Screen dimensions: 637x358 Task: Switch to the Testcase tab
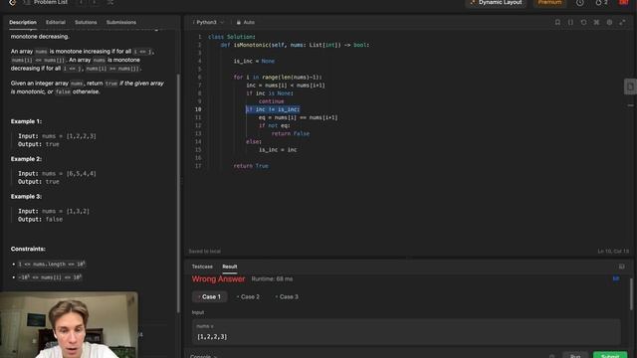pyautogui.click(x=202, y=267)
